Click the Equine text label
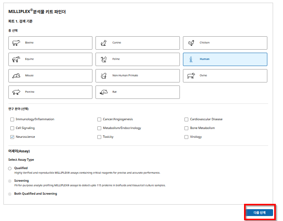This screenshot has height=221, width=283. (29, 59)
